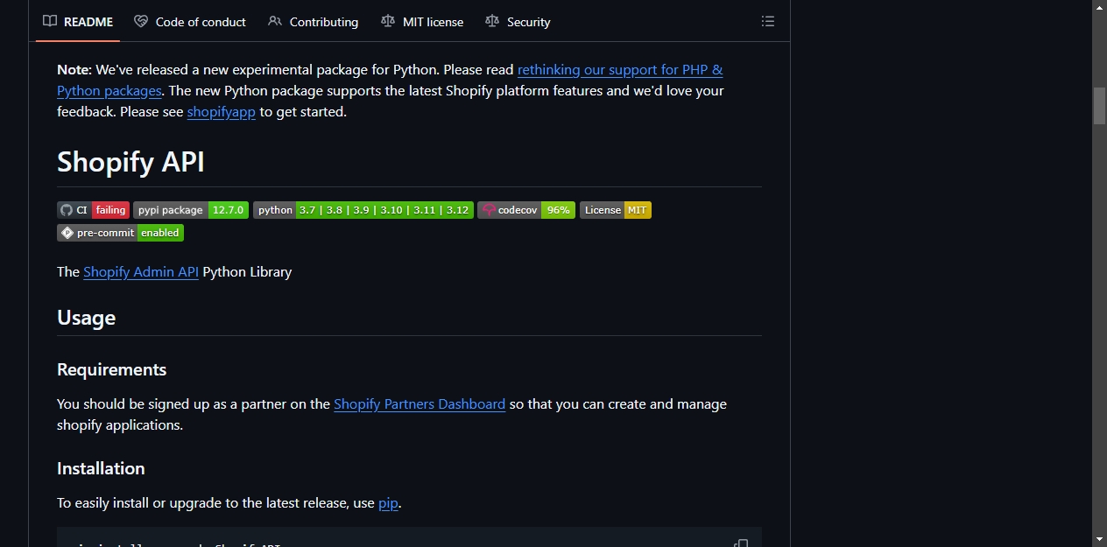This screenshot has width=1107, height=547.
Task: Follow the shopifyapp link
Action: pos(222,112)
